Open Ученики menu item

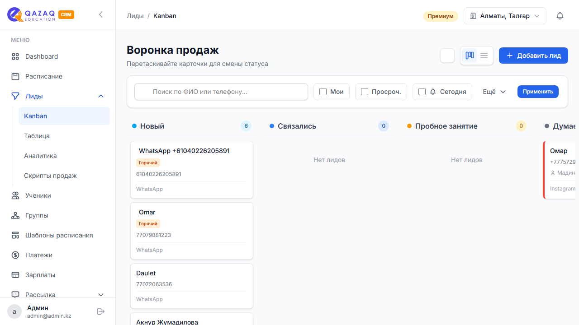click(58, 195)
